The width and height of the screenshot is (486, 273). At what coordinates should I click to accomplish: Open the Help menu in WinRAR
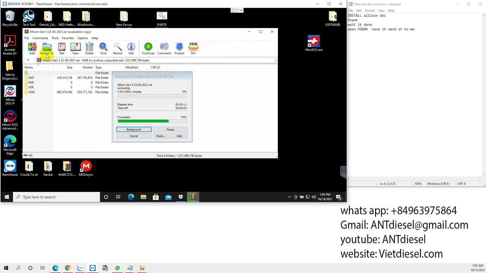[95, 38]
